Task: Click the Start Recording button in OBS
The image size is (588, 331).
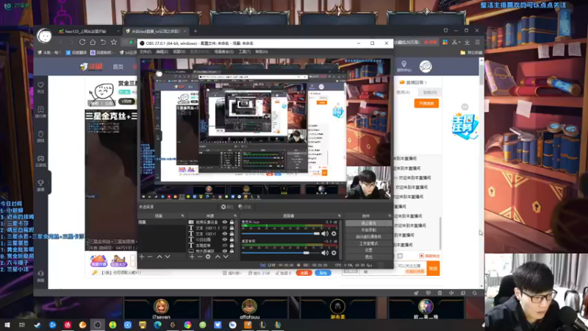Action: click(368, 230)
